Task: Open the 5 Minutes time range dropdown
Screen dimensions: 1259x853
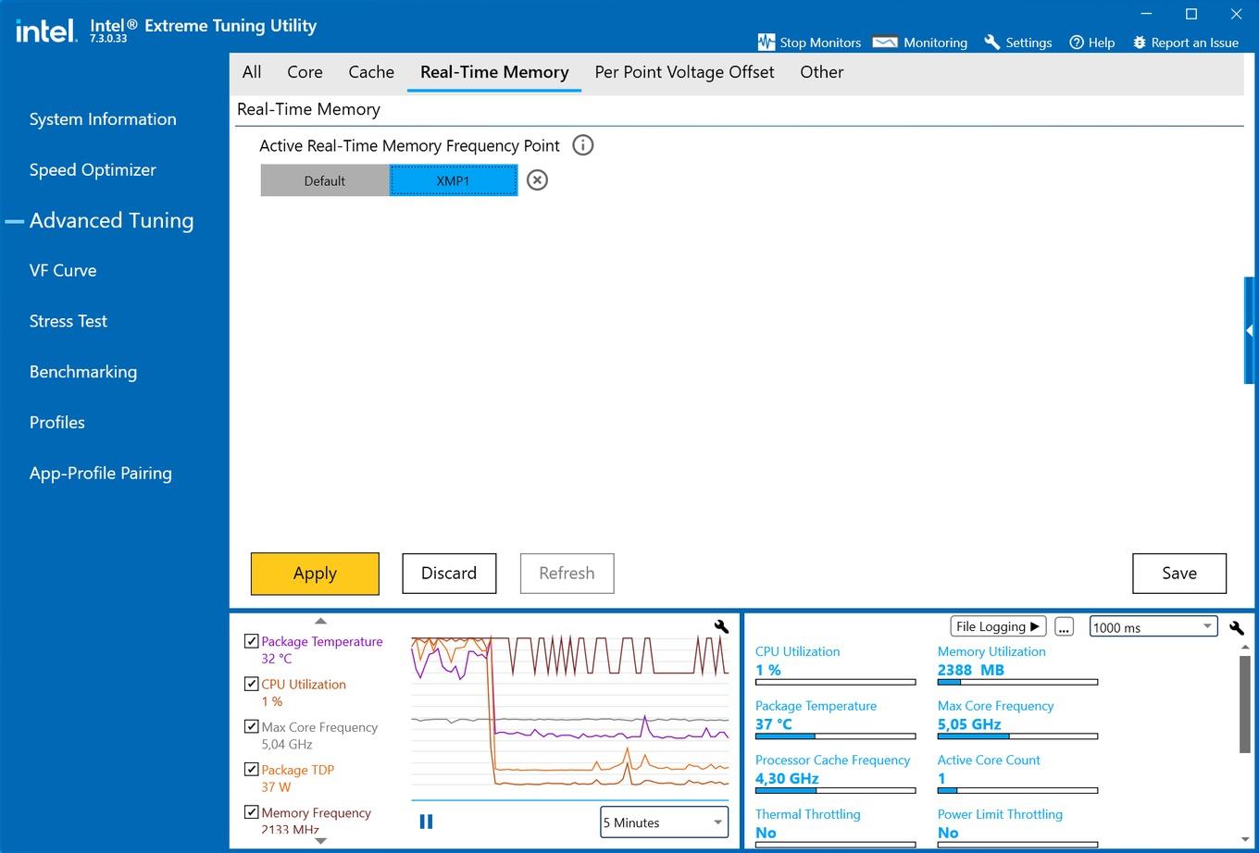Action: [665, 822]
